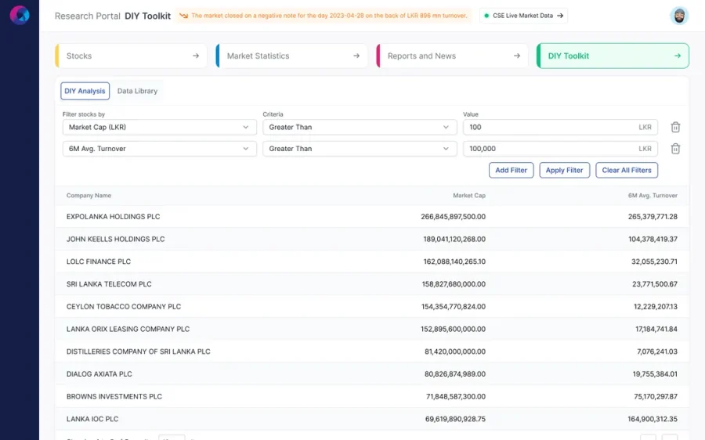The width and height of the screenshot is (705, 440).
Task: Click turnover value 75,170,297.87
Action: pyautogui.click(x=656, y=396)
